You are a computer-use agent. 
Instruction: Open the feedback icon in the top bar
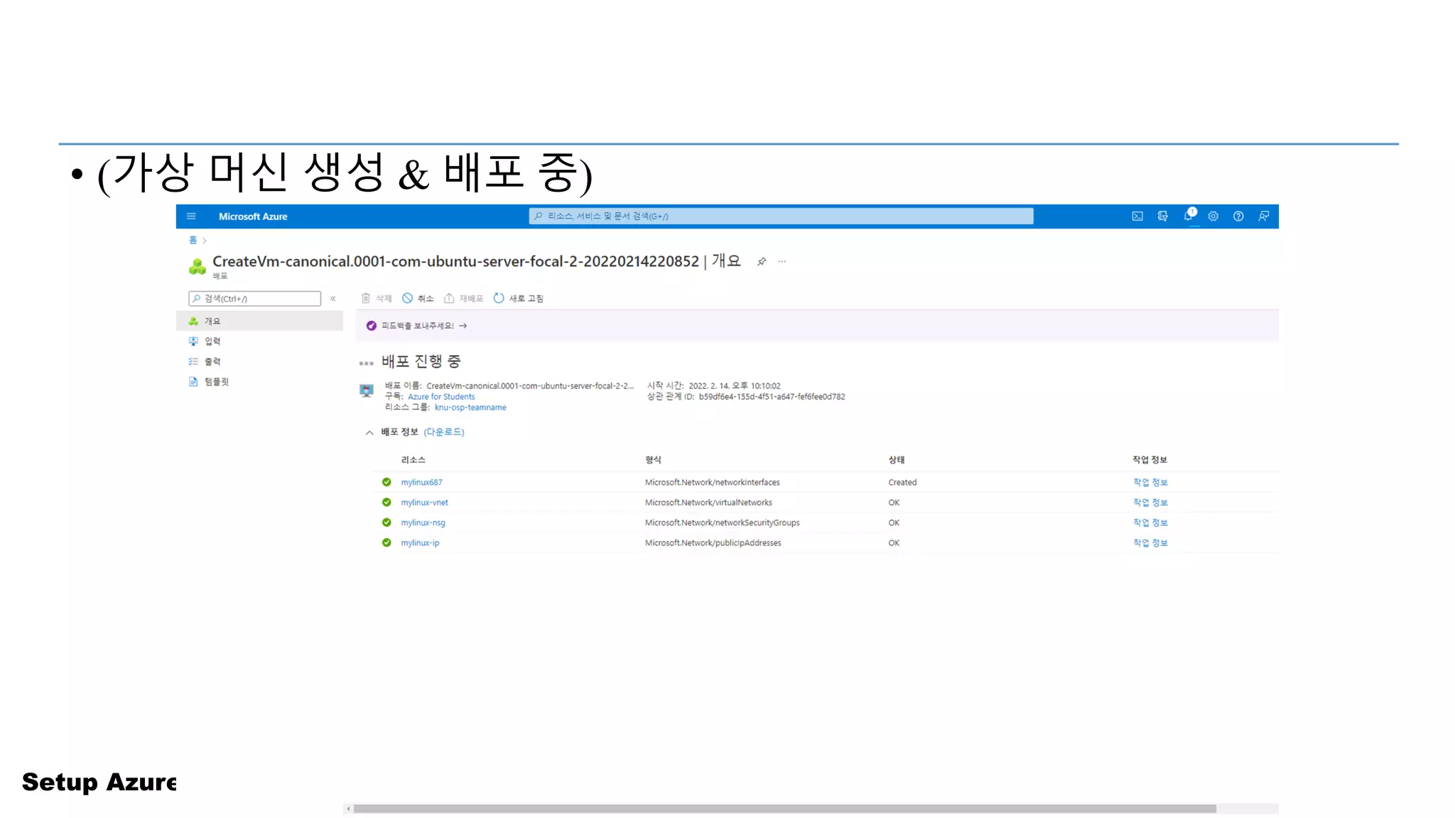tap(1264, 217)
